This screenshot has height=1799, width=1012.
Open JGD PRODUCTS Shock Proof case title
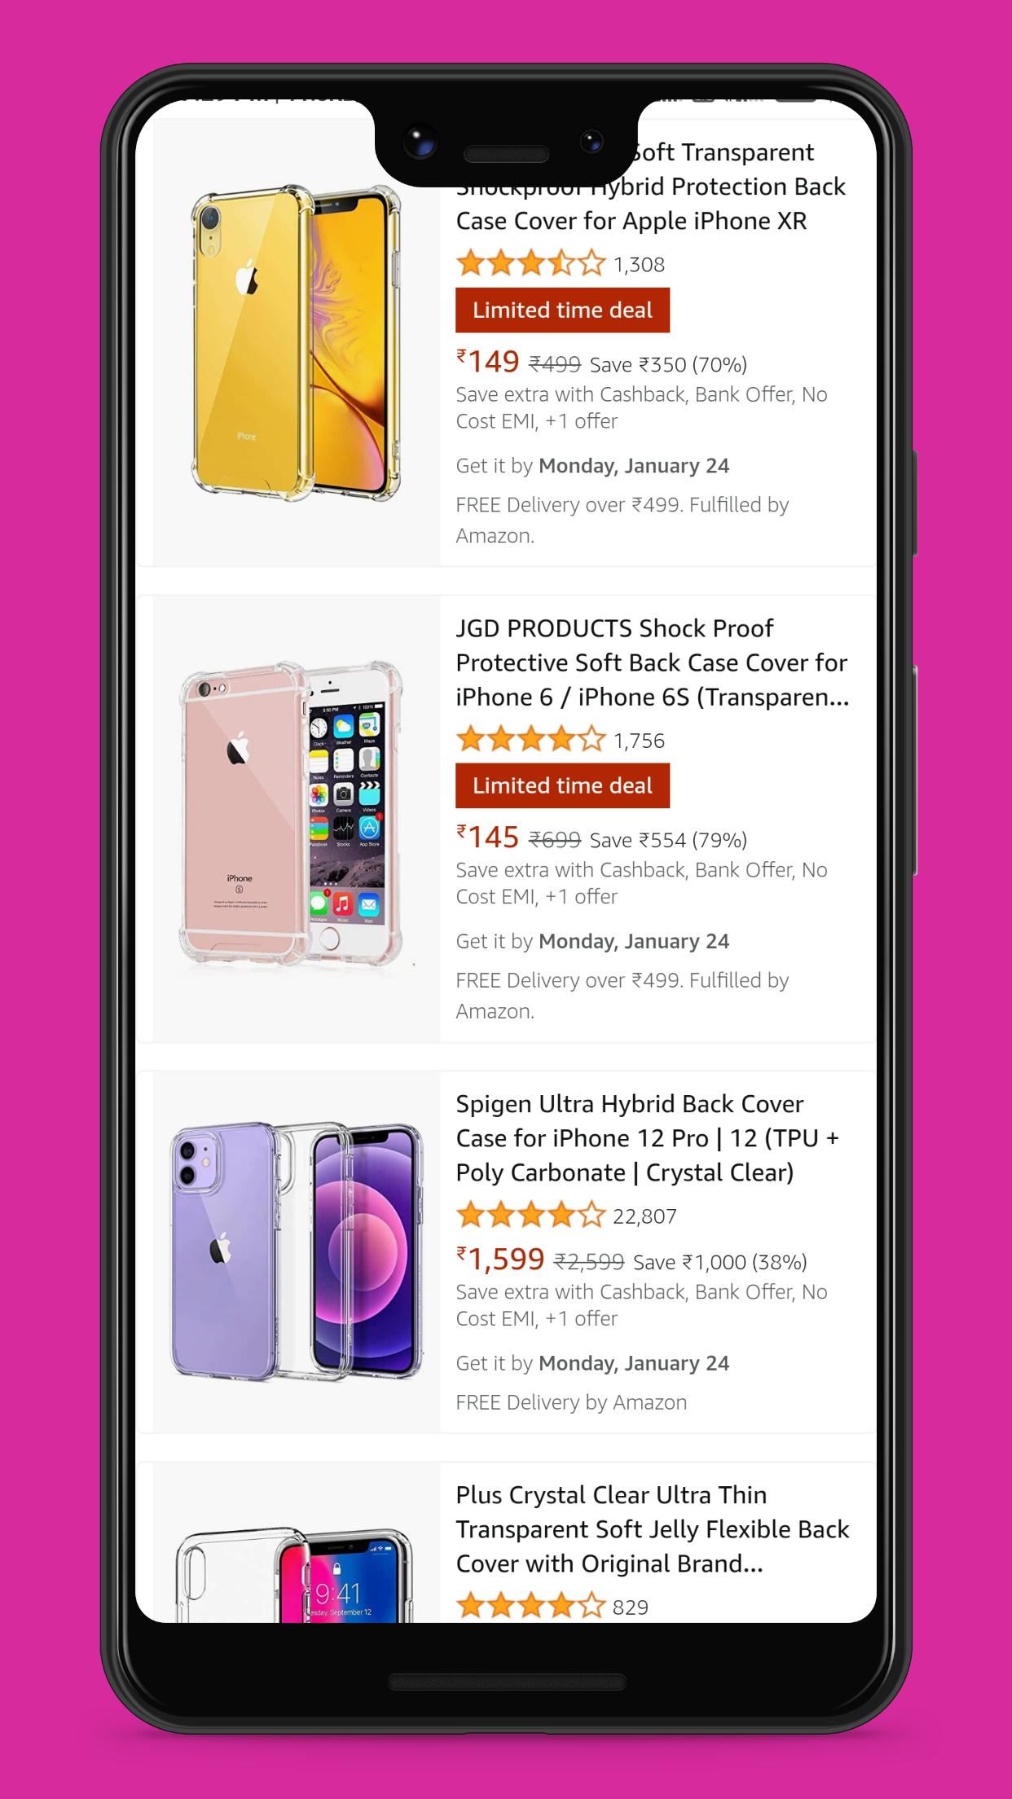[x=652, y=662]
